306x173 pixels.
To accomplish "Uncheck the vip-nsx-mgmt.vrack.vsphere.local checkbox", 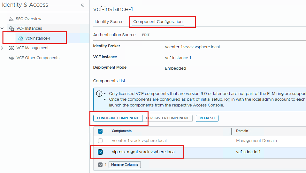I will point(100,152).
